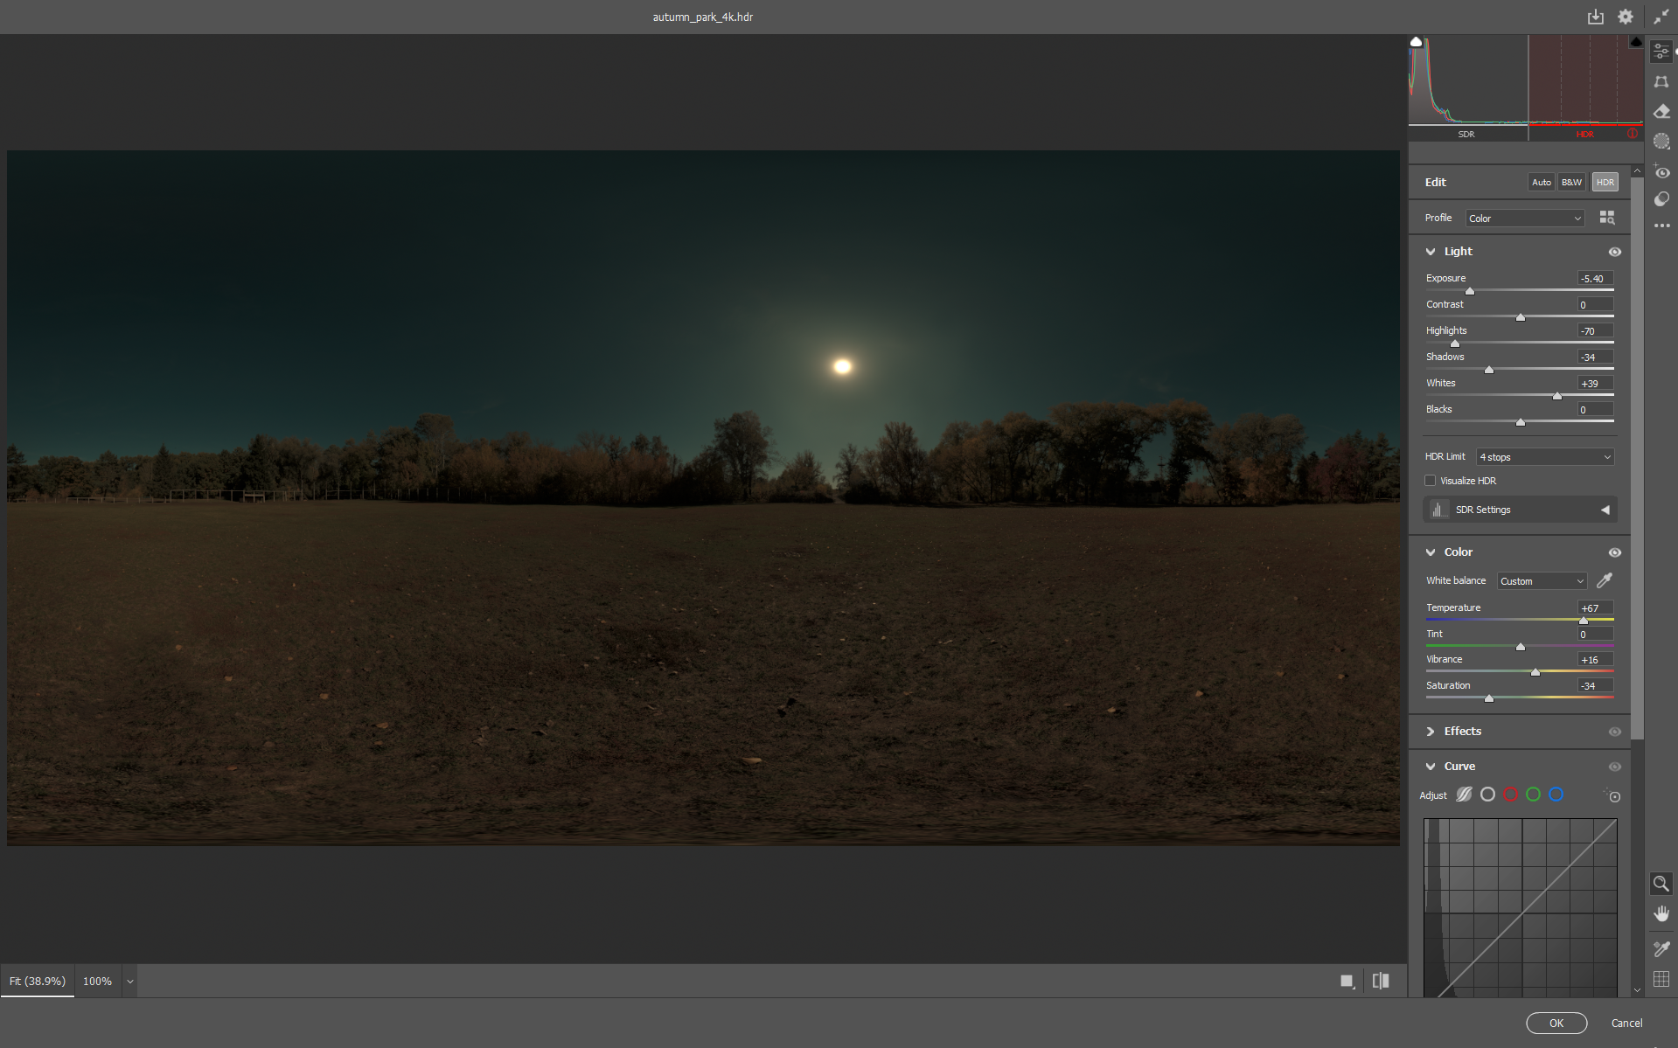Viewport: 1678px width, 1048px height.
Task: Click the Exposure value field -5.40
Action: [1595, 279]
